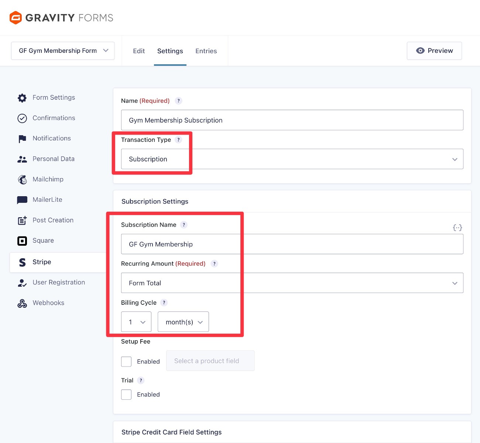The width and height of the screenshot is (480, 443).
Task: Open the Stripe settings via its sidebar icon
Action: click(x=22, y=262)
